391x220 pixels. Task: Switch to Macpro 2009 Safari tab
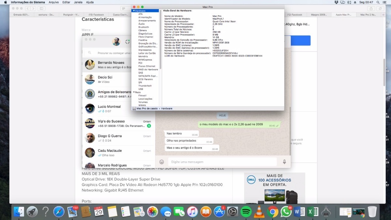[319, 15]
